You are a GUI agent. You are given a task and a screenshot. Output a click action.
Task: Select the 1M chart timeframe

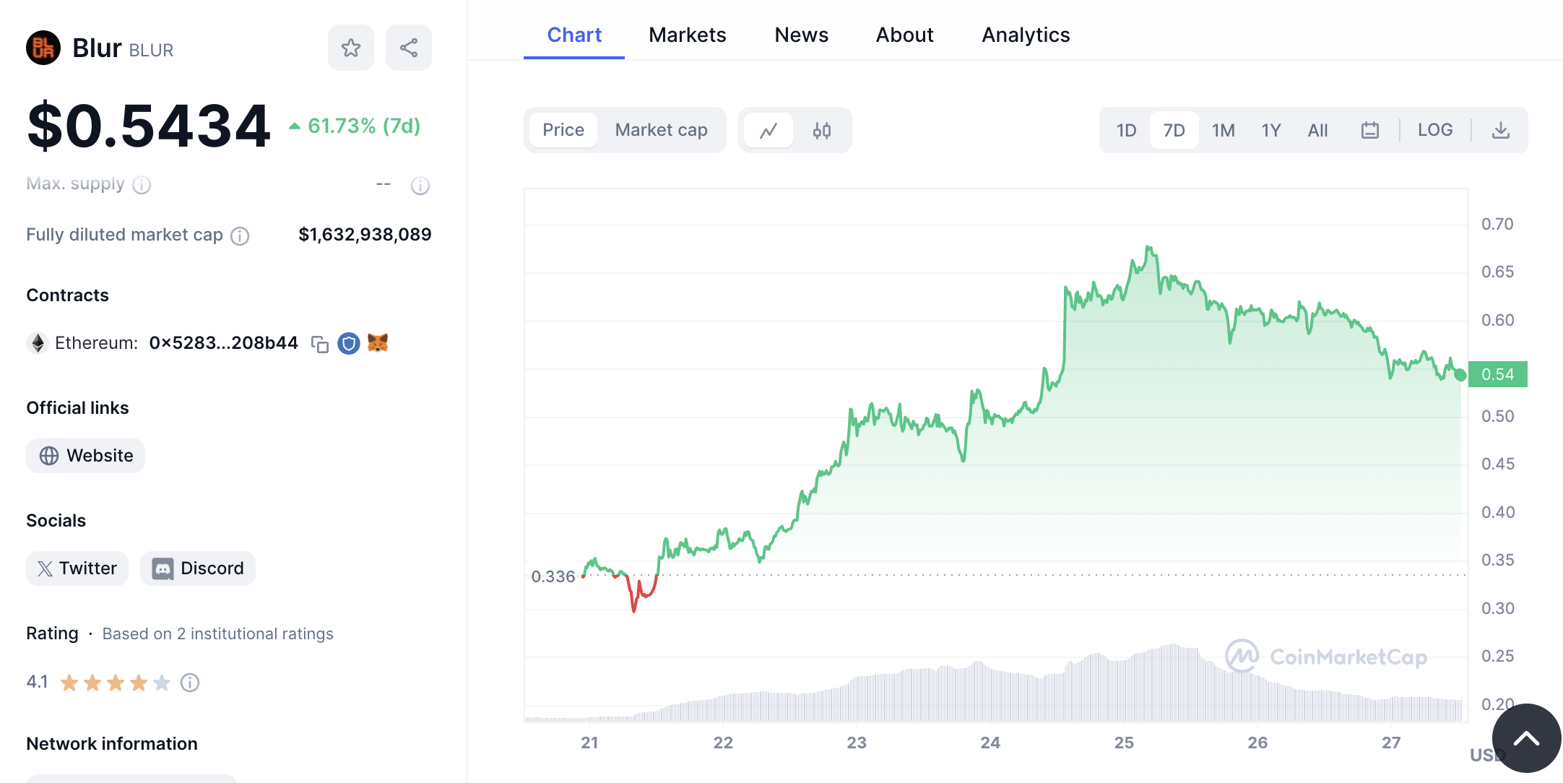(x=1224, y=130)
